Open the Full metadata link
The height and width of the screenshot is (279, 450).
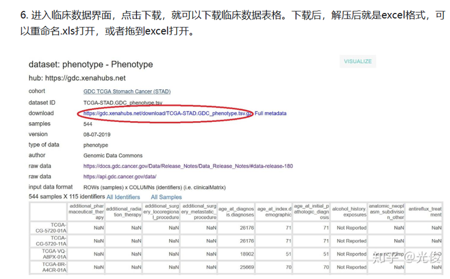tap(271, 114)
